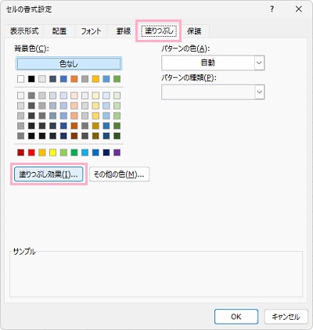The image size is (313, 330).
Task: Open the 保護 tab
Action: click(x=194, y=31)
